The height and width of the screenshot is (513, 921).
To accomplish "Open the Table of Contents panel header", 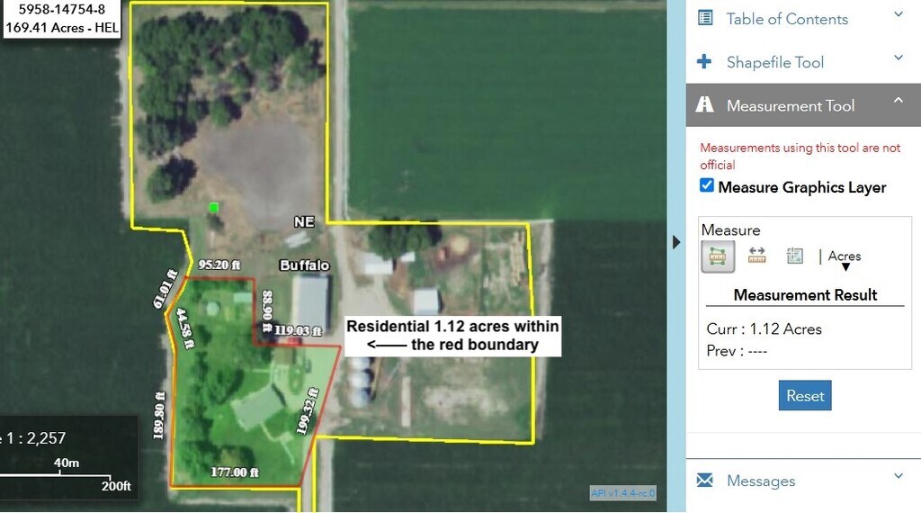I will tap(803, 19).
